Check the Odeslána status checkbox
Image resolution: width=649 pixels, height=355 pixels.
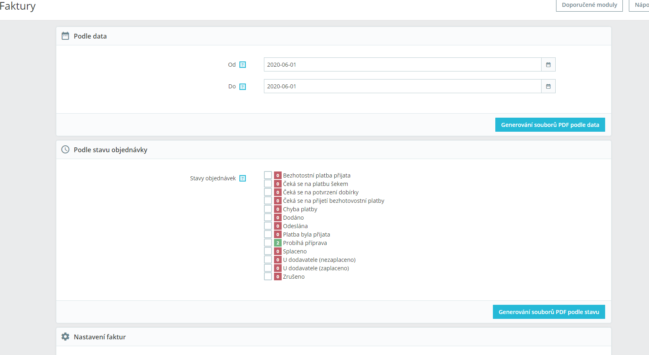pos(268,226)
